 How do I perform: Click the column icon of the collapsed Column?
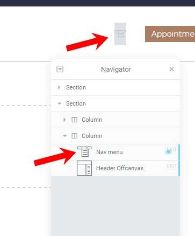tap(74, 120)
